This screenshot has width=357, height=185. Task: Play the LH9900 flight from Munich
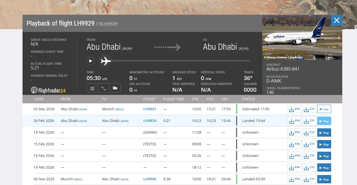[x=324, y=179]
